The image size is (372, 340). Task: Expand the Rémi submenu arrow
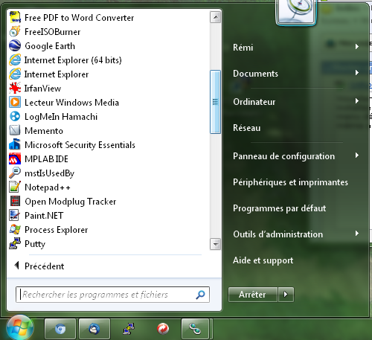[x=357, y=46]
